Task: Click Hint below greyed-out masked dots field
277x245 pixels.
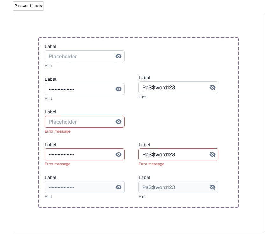Action: (x=48, y=197)
